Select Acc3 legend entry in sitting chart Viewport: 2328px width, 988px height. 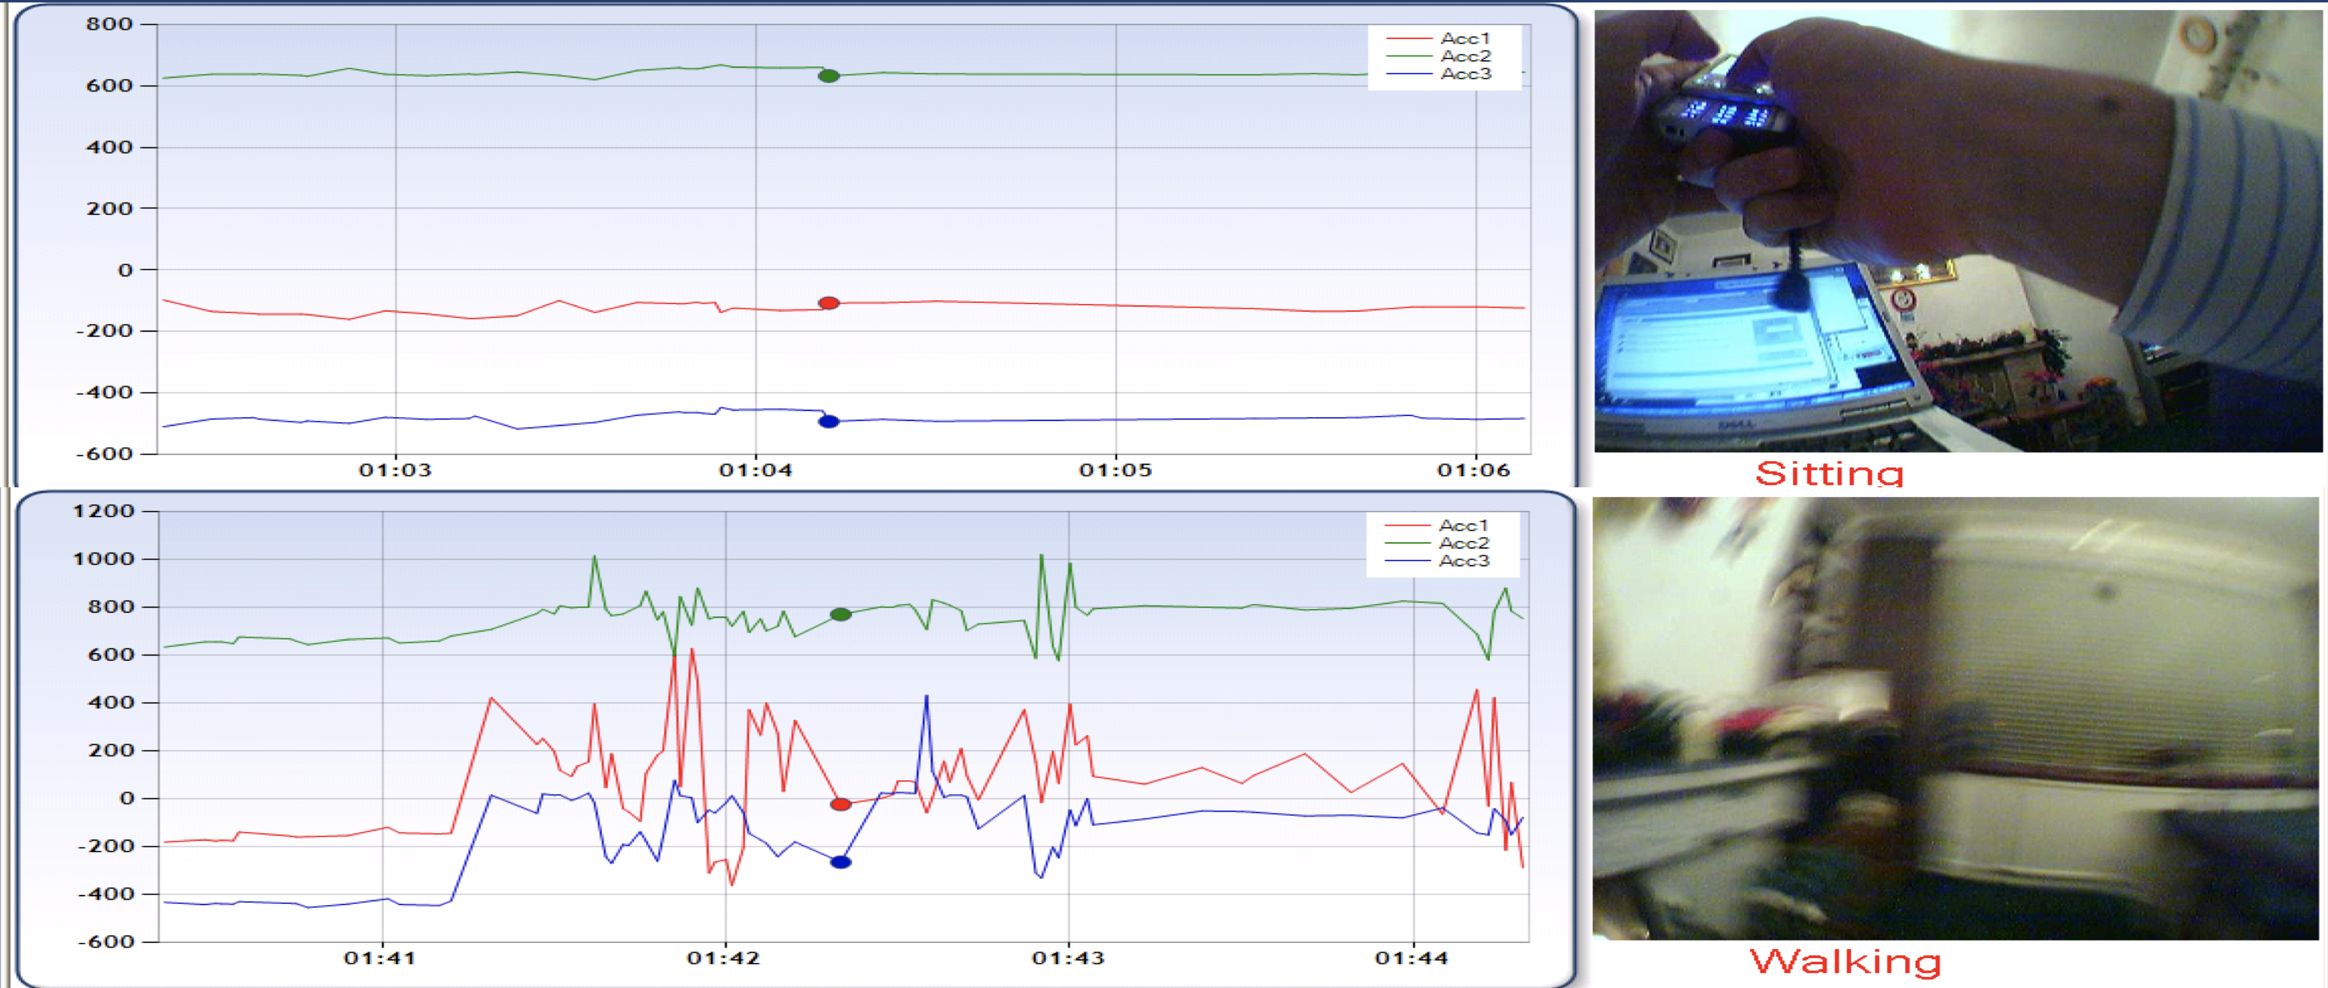(x=1464, y=73)
